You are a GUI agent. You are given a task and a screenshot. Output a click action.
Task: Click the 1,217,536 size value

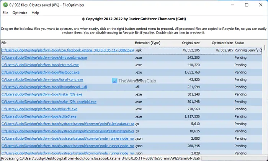[x=192, y=116]
